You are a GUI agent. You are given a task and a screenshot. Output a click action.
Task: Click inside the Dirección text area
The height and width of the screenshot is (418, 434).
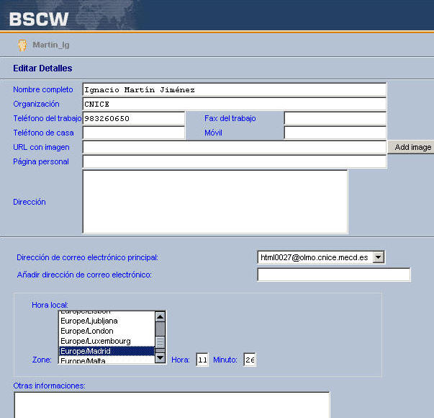[214, 202]
